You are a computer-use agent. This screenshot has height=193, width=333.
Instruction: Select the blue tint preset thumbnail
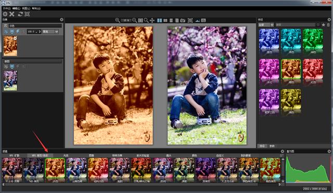(x=269, y=39)
